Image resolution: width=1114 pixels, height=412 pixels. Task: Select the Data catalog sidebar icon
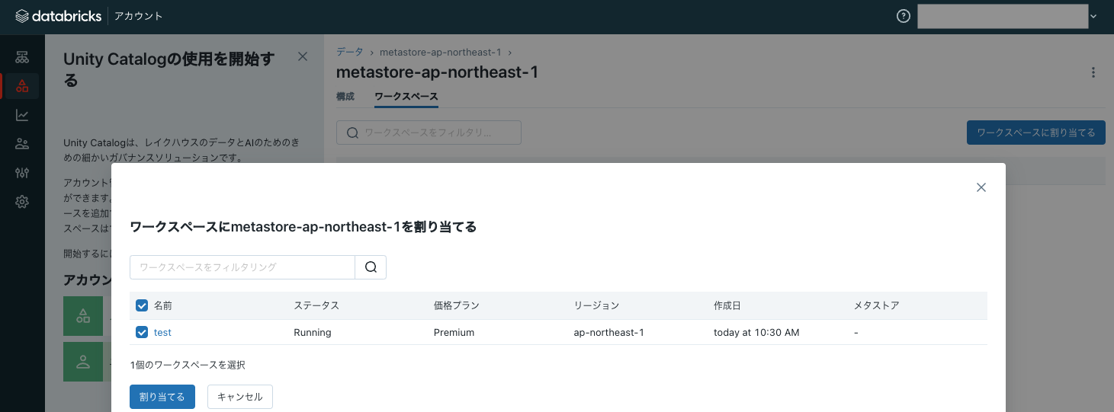click(22, 86)
